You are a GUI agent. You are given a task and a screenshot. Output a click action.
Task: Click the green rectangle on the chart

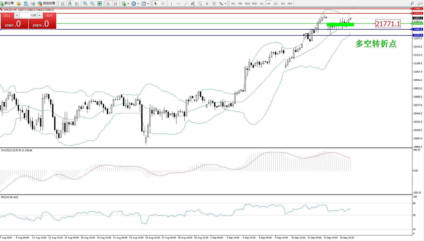[340, 25]
